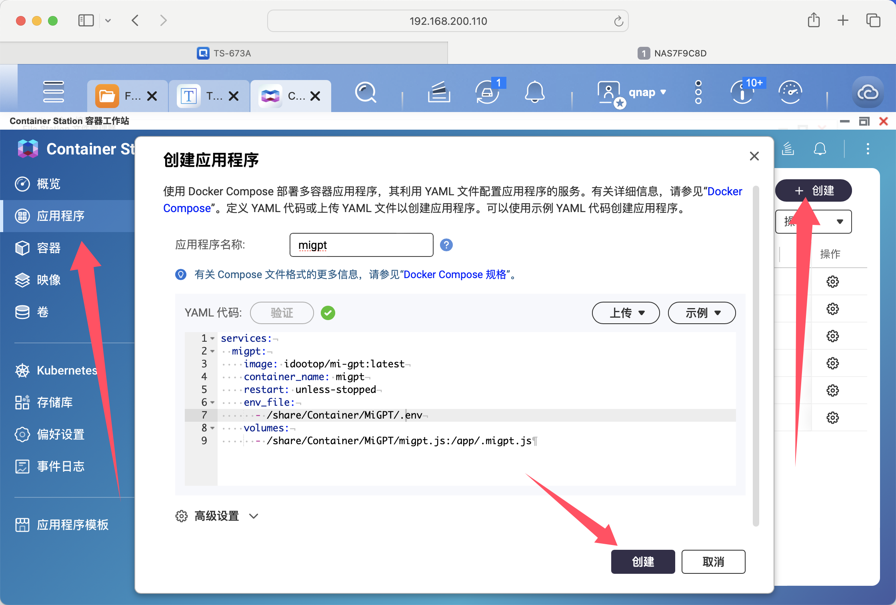
Task: Open the 上传 upload dropdown
Action: pos(626,313)
